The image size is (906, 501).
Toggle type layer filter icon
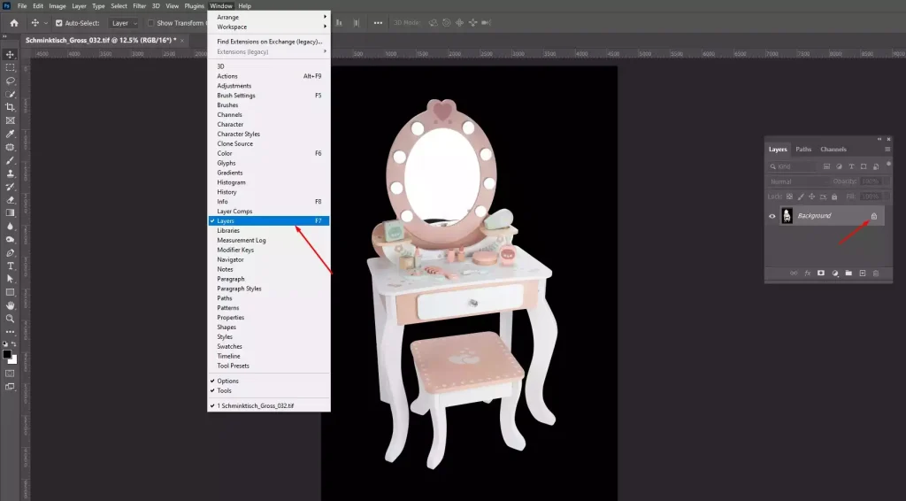pyautogui.click(x=852, y=166)
